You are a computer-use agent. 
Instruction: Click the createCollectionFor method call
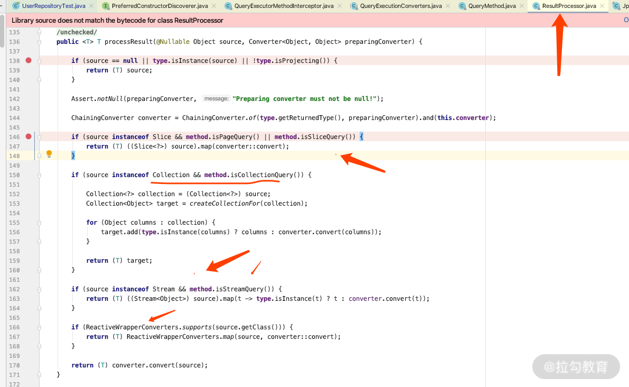[x=224, y=204]
